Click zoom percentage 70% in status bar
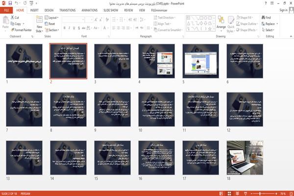294x196 pixels. (283, 194)
